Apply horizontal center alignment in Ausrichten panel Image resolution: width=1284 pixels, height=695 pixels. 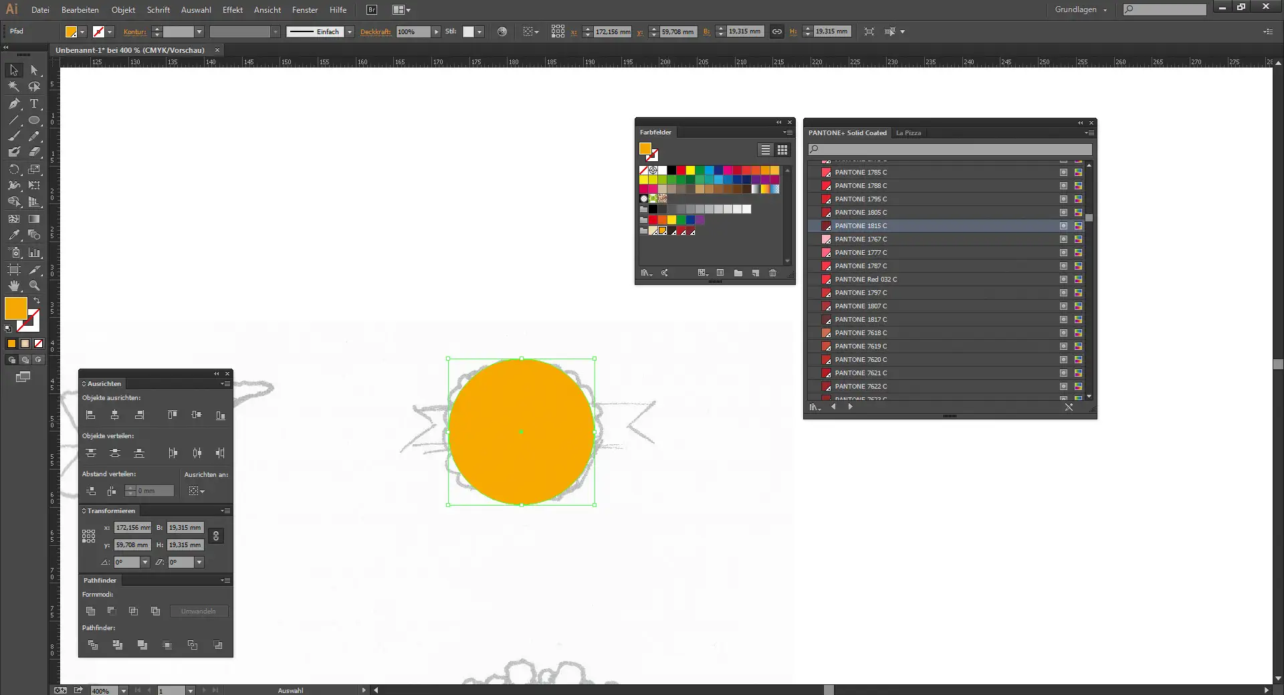tap(114, 415)
